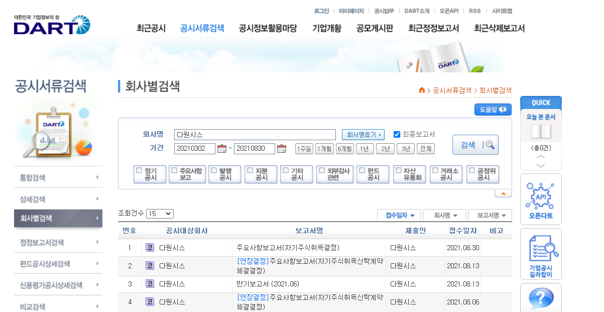Open the 공시서류검색 top menu
The width and height of the screenshot is (604, 312).
(x=202, y=28)
